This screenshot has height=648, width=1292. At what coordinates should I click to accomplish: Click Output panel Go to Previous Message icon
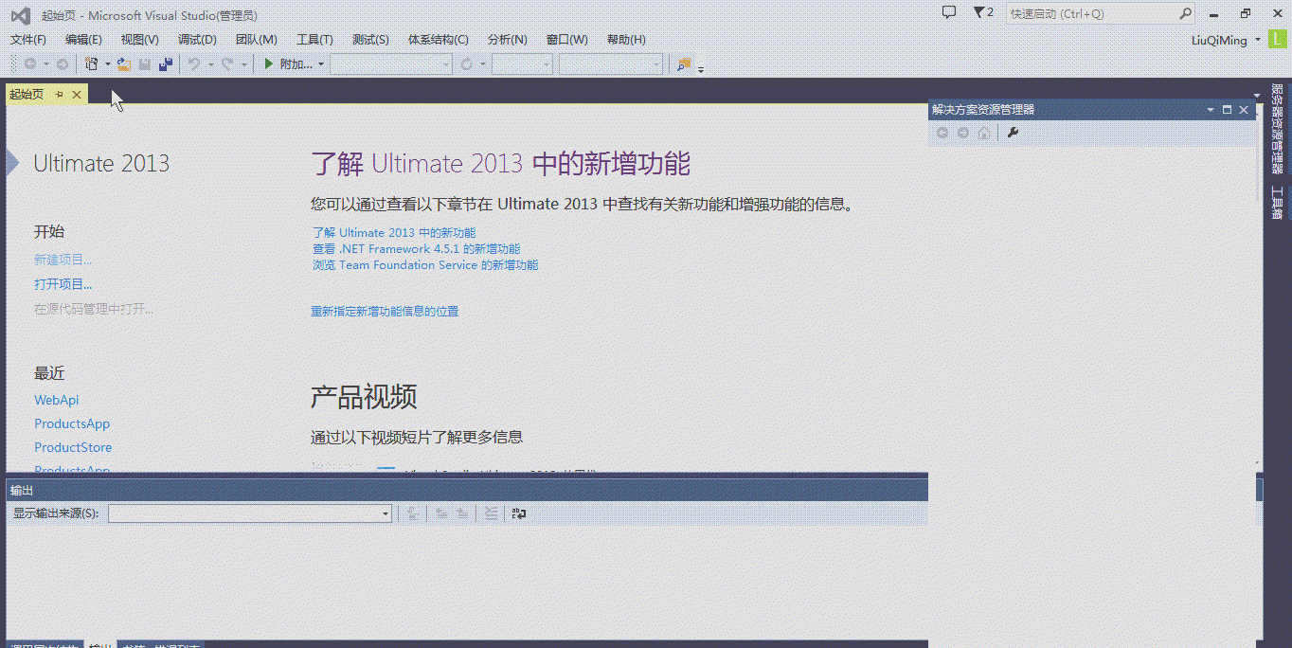[x=441, y=513]
